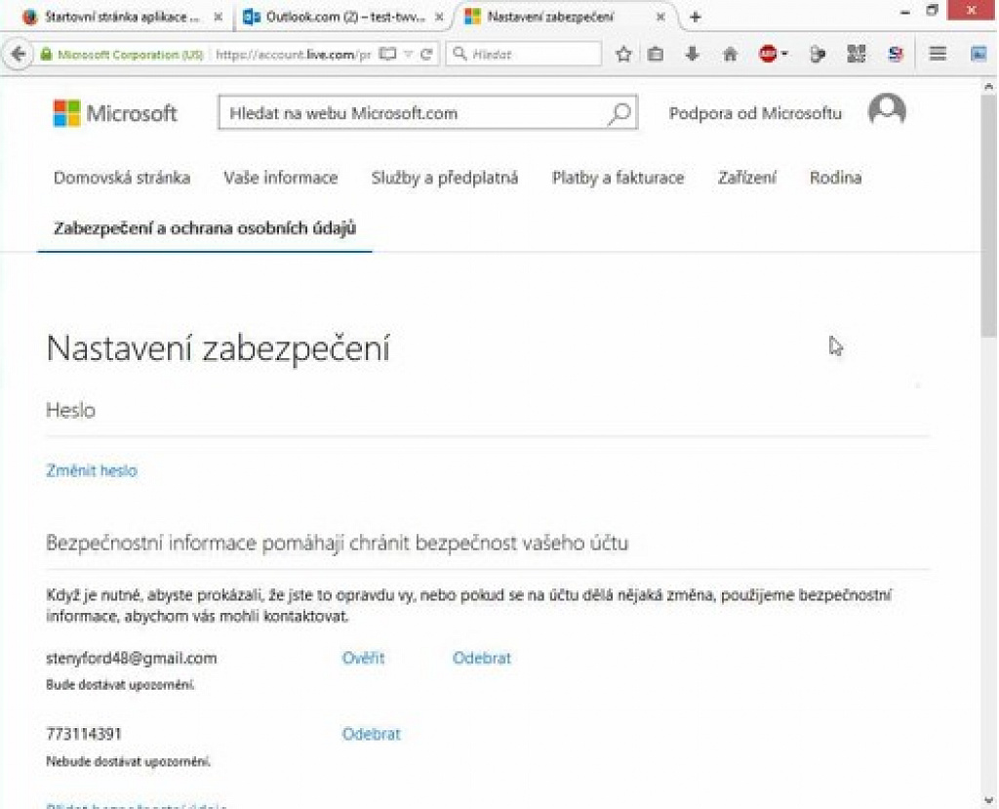The height and width of the screenshot is (809, 999).
Task: Open a new tab with plus button
Action: pos(695,18)
